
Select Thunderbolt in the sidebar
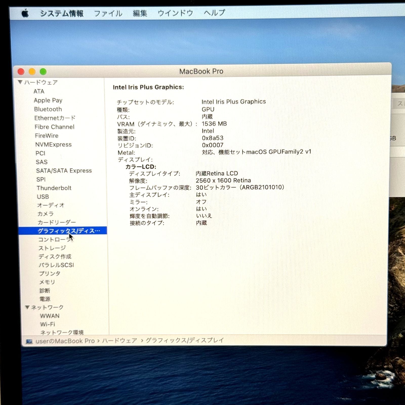point(54,188)
